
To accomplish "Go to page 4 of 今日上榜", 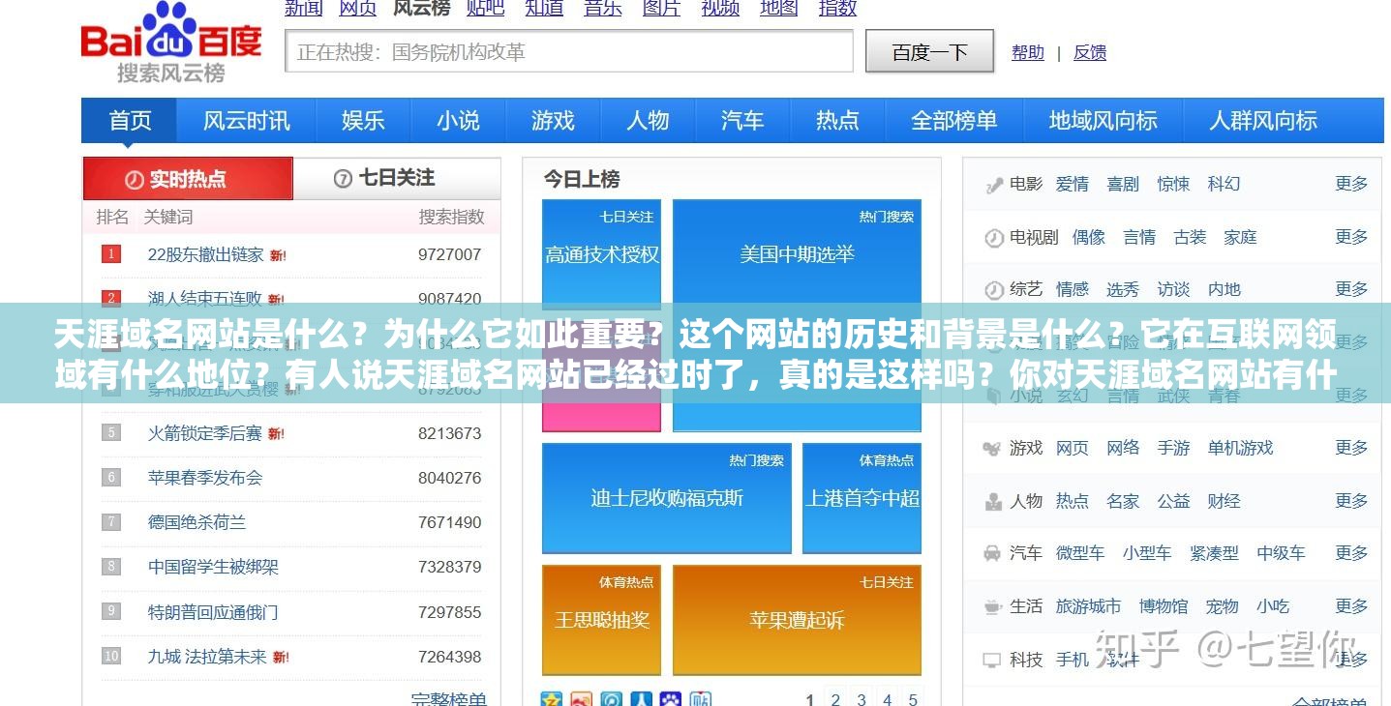I will pyautogui.click(x=888, y=698).
